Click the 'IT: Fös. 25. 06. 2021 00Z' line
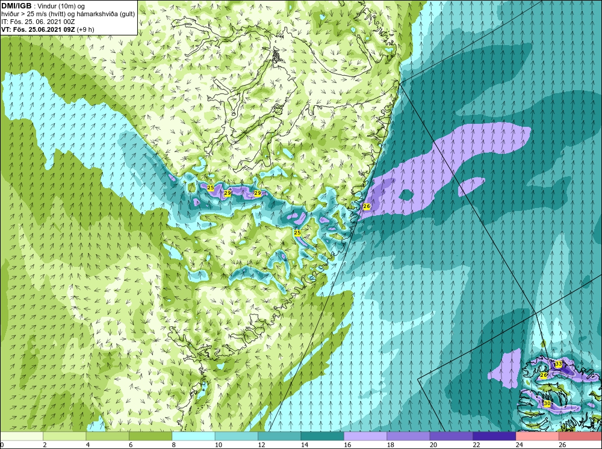 [38, 22]
